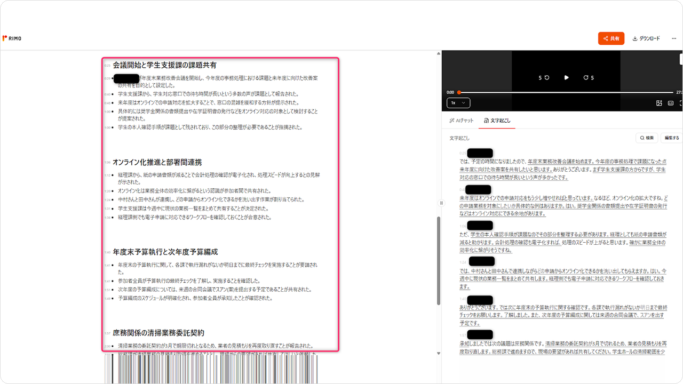683x384 pixels.
Task: Click the ダウンロード download button
Action: pos(646,38)
